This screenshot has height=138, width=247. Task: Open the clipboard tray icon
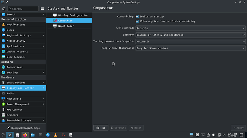pyautogui.click(x=208, y=135)
